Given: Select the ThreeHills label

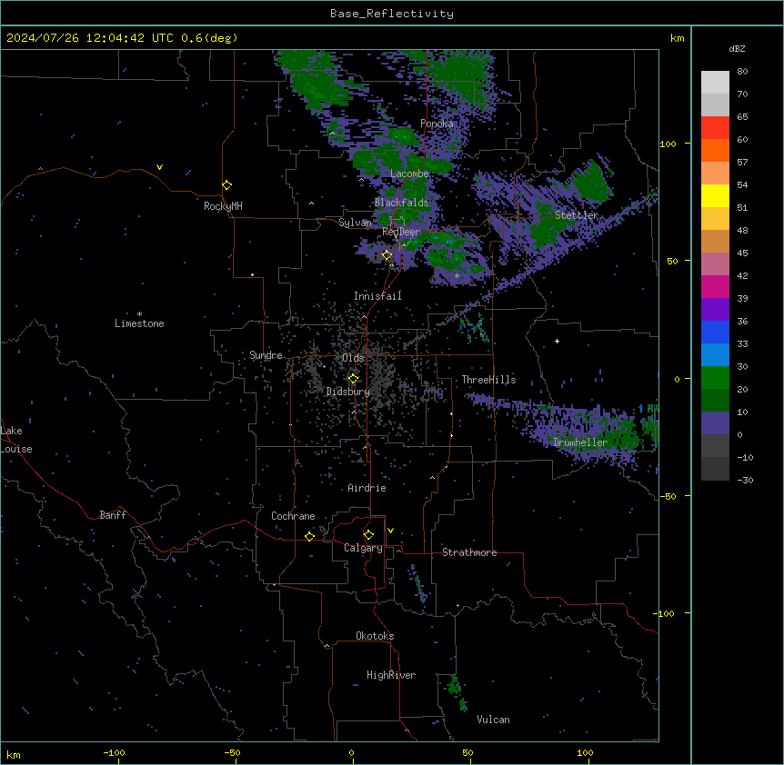Looking at the screenshot, I should coord(488,380).
